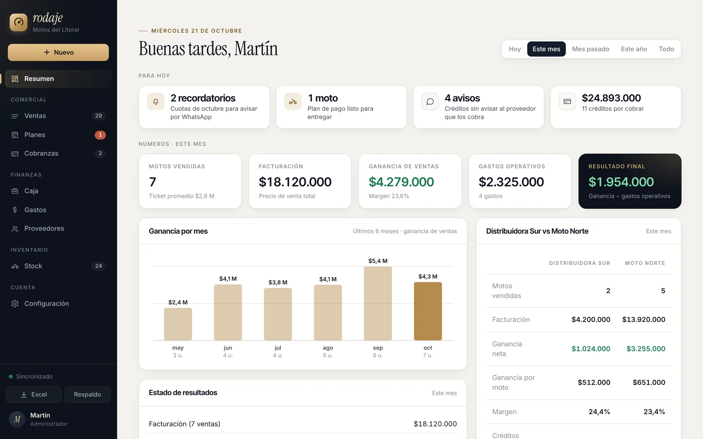Screen dimensions: 703x439
Task: Click the Facturación (7 ventas) row
Action: (303, 424)
